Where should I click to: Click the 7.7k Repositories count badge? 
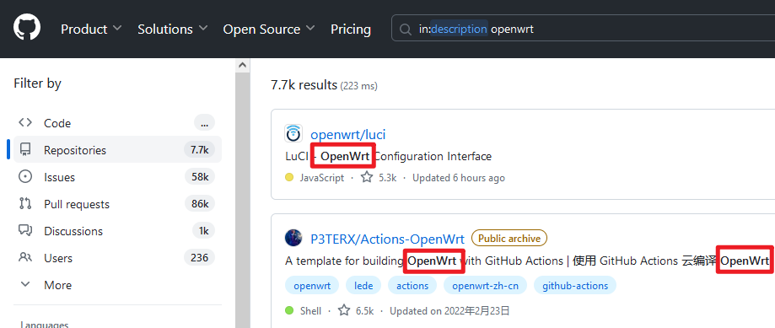(200, 150)
